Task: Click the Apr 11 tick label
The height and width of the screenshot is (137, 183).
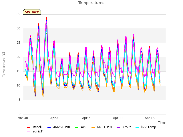Action: click(x=118, y=118)
